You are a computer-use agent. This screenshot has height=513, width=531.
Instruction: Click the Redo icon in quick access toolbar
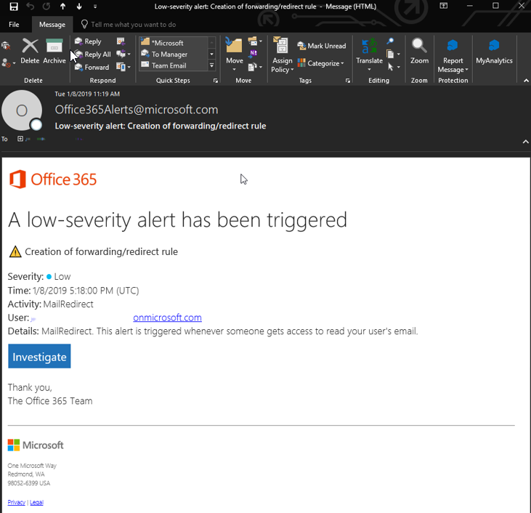46,7
